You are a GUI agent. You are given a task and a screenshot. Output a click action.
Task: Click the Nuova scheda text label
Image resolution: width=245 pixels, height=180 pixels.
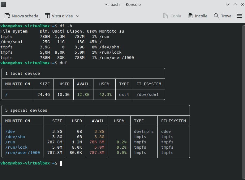click(x=25, y=16)
